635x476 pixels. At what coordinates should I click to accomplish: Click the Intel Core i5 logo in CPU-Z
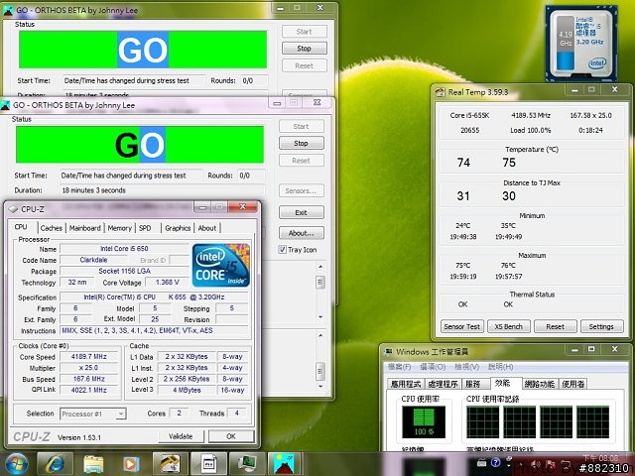[220, 265]
